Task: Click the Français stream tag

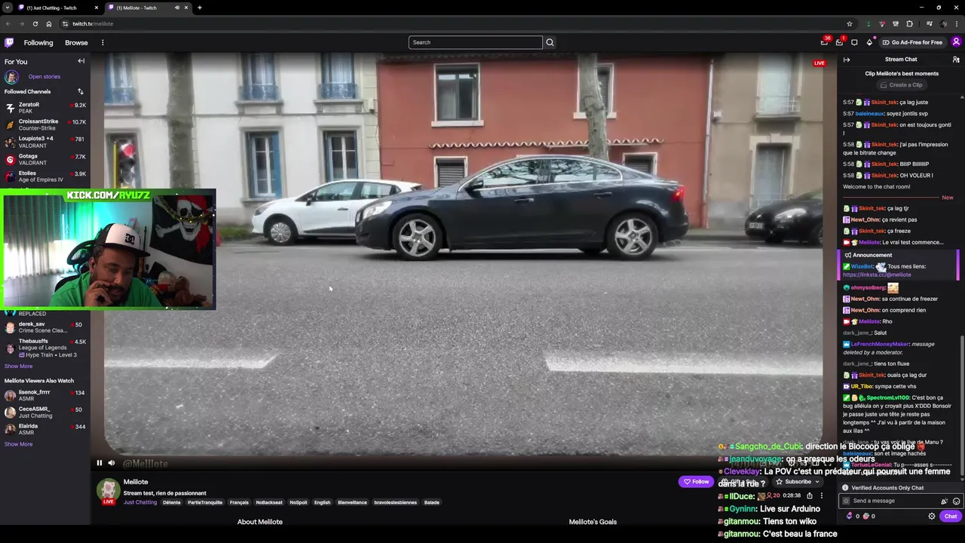Action: [x=239, y=502]
